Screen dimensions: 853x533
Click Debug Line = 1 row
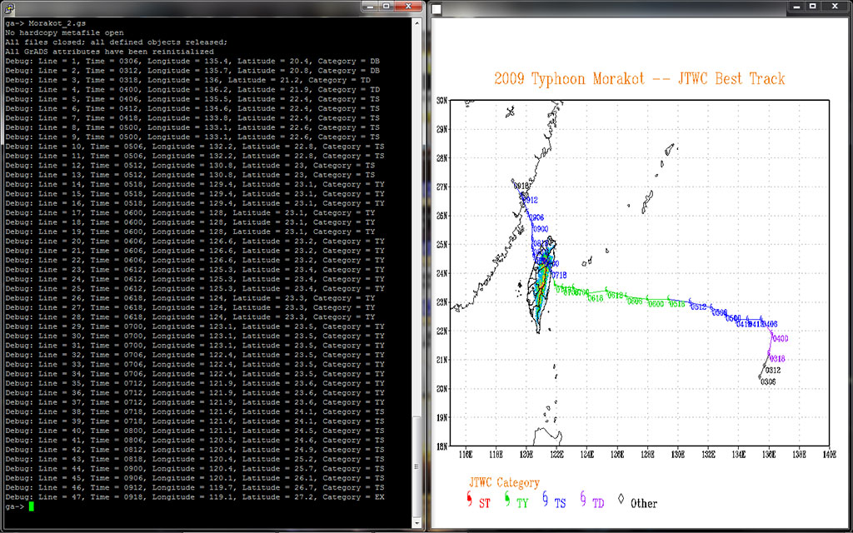point(192,62)
